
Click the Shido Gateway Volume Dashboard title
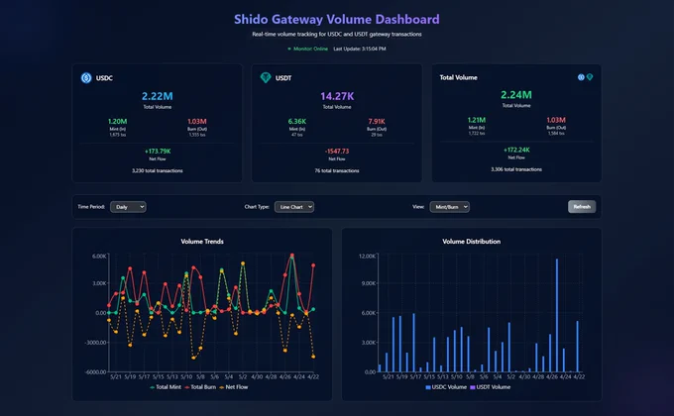337,20
